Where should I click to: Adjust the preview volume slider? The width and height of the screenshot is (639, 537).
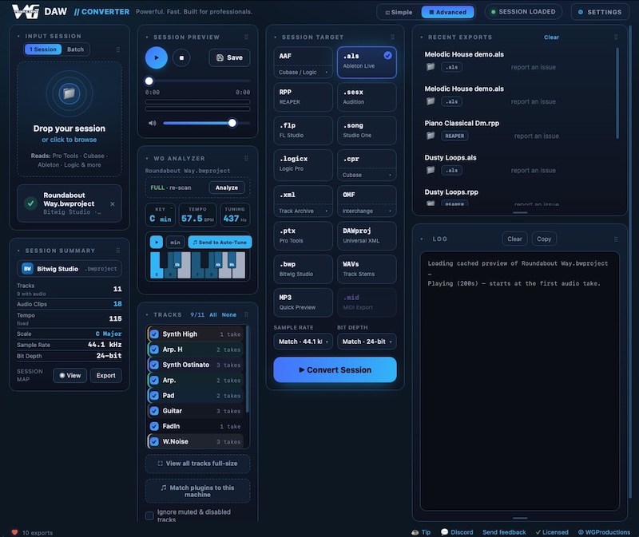[x=207, y=123]
